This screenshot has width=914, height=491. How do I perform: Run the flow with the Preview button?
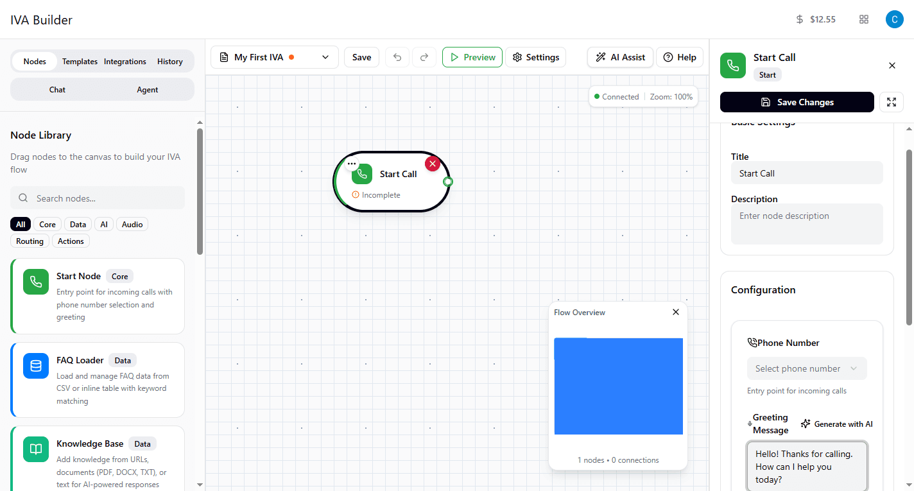pos(472,57)
